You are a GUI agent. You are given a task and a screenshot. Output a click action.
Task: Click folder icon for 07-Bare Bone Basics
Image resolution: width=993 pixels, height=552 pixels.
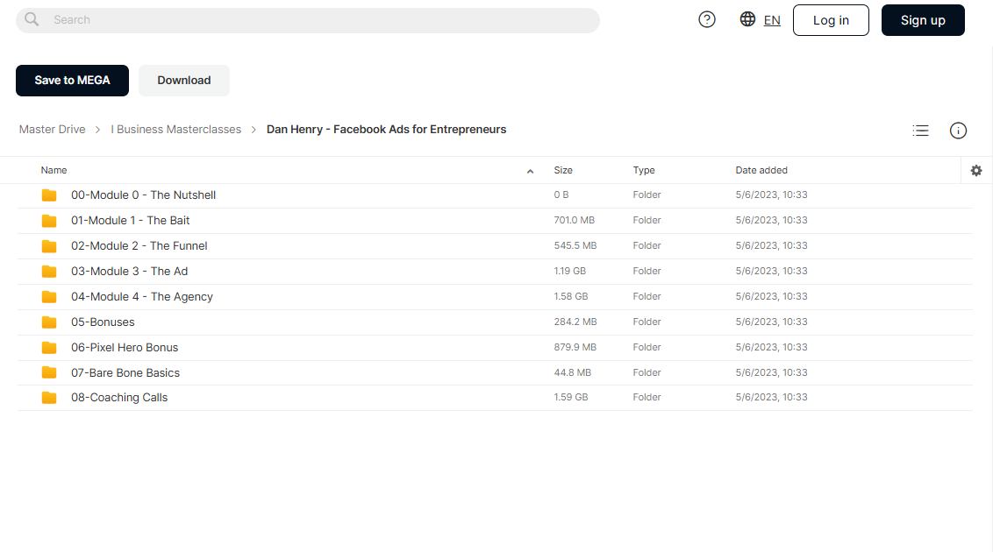(x=49, y=372)
